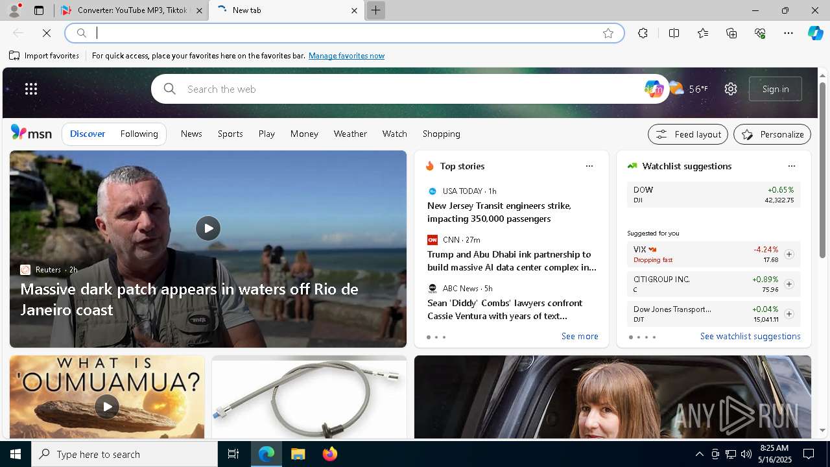
Task: Open the Money section
Action: 304,134
